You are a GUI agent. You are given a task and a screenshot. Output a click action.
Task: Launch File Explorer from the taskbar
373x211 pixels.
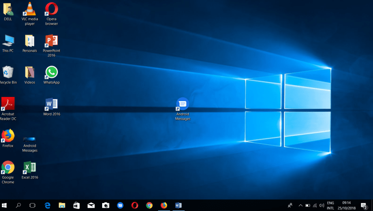[62, 205]
